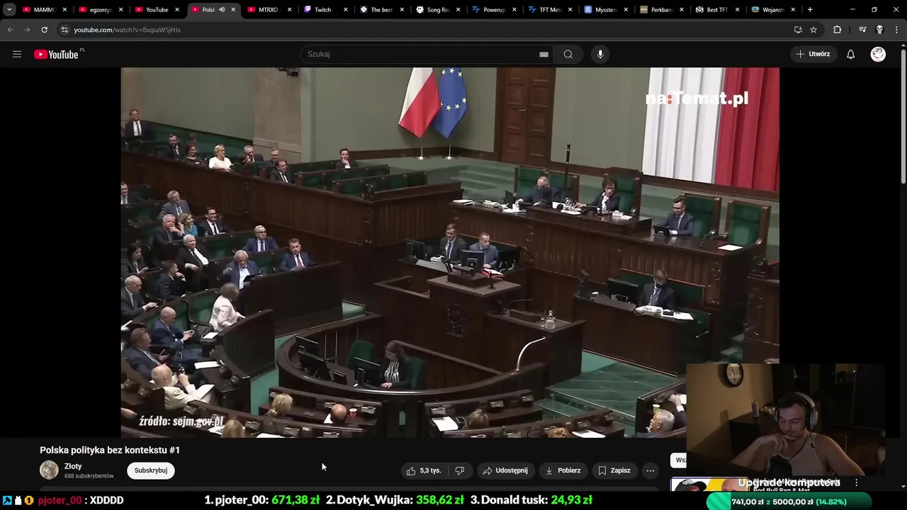View site information icon in address bar
The height and width of the screenshot is (510, 907).
[x=64, y=30]
